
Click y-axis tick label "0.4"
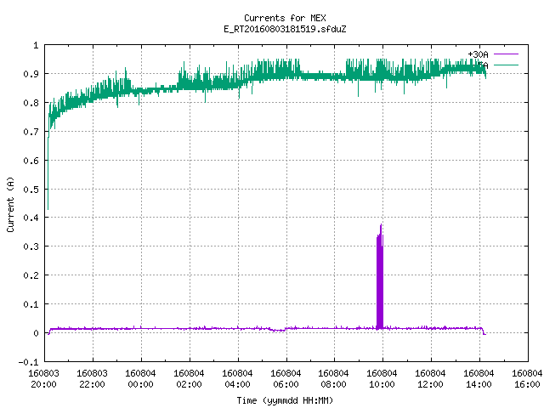(31, 218)
